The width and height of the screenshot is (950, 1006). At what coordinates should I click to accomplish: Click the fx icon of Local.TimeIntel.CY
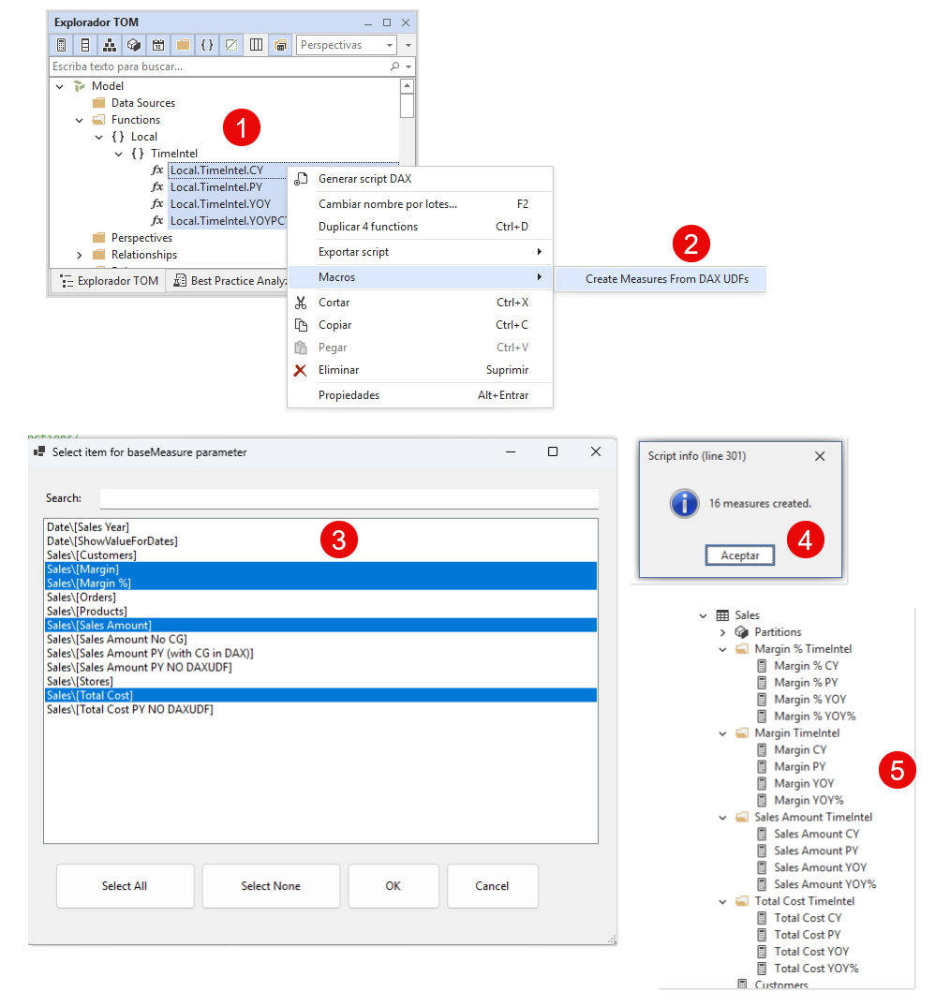[157, 170]
